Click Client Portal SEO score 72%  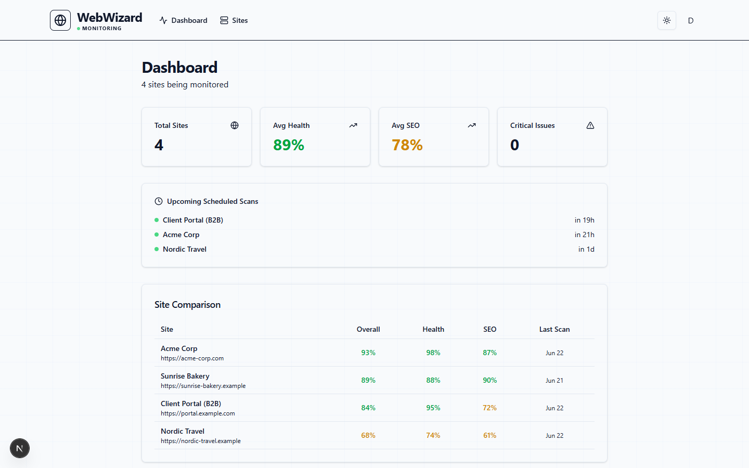click(490, 408)
